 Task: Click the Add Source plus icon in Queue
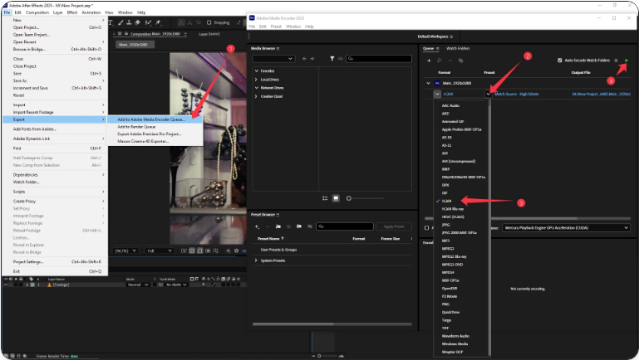(428, 61)
